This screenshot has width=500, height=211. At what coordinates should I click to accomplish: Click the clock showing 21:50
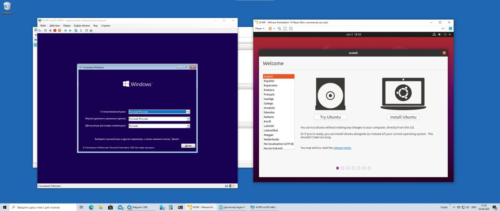(x=484, y=207)
